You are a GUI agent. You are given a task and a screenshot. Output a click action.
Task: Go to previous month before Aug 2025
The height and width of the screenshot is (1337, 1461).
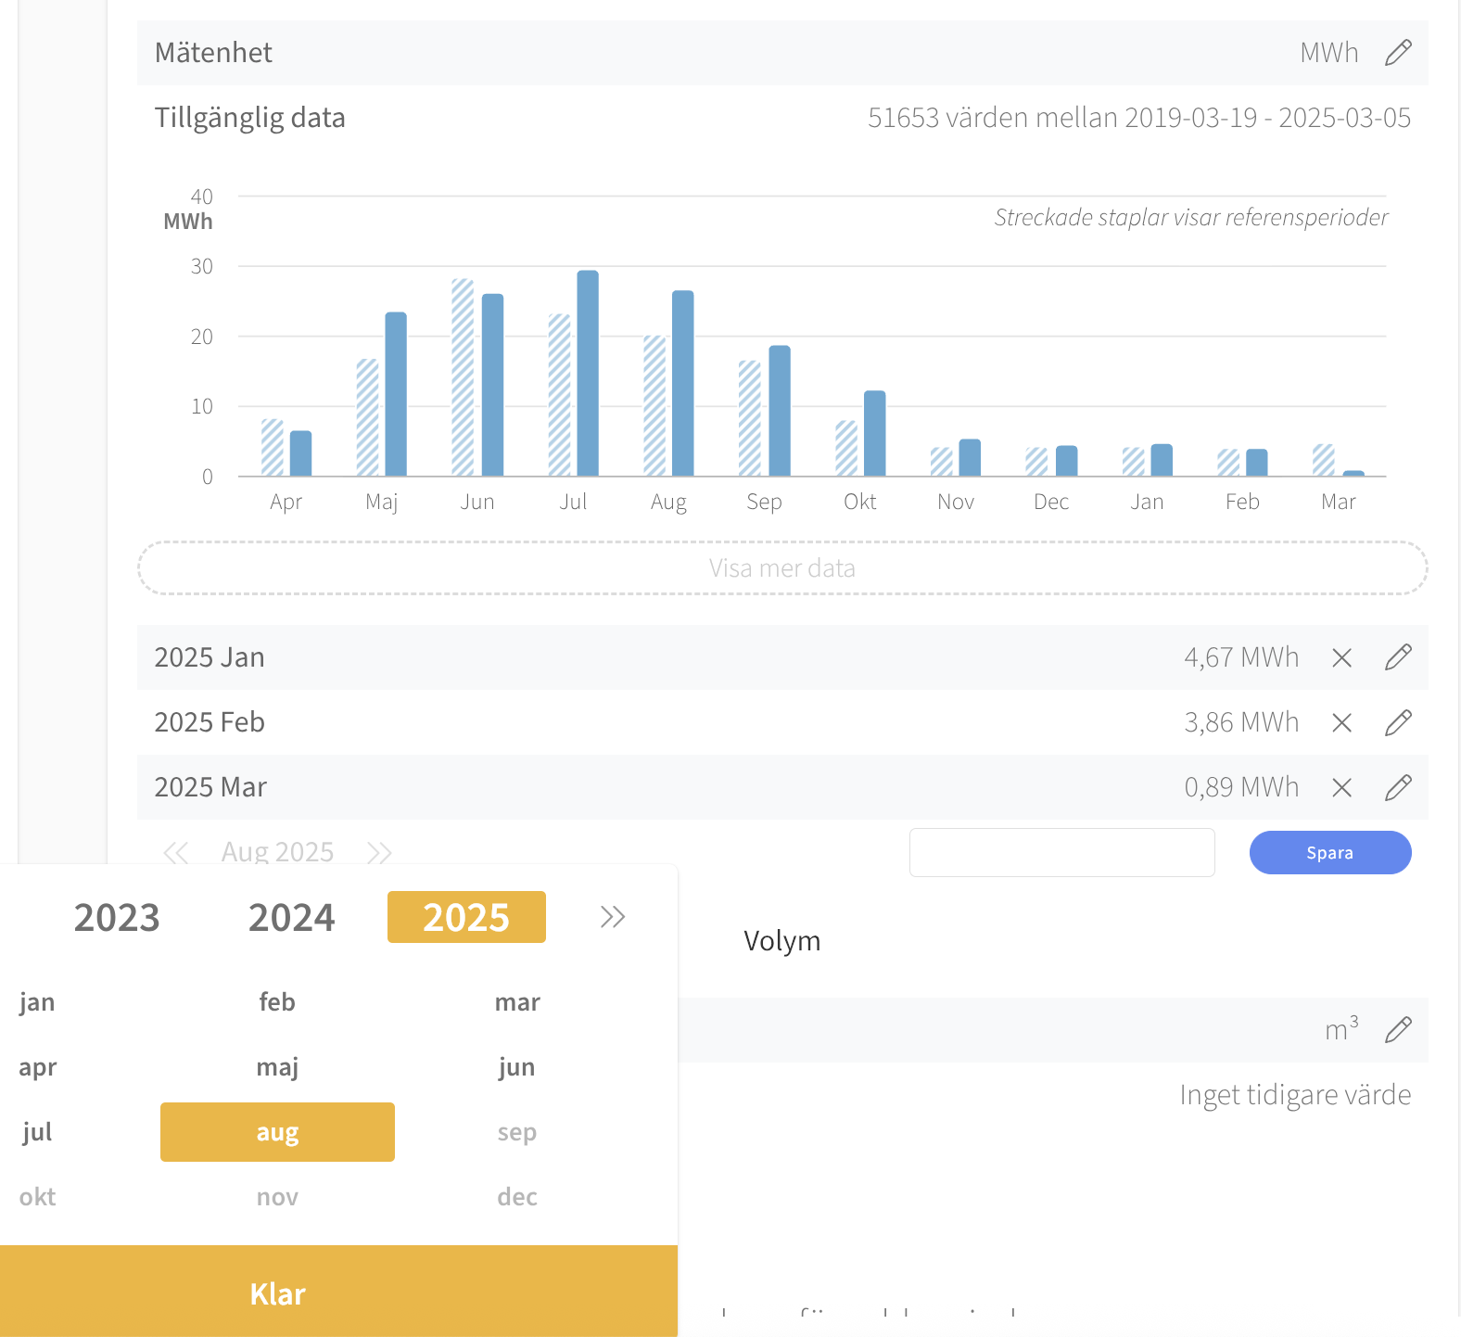176,852
